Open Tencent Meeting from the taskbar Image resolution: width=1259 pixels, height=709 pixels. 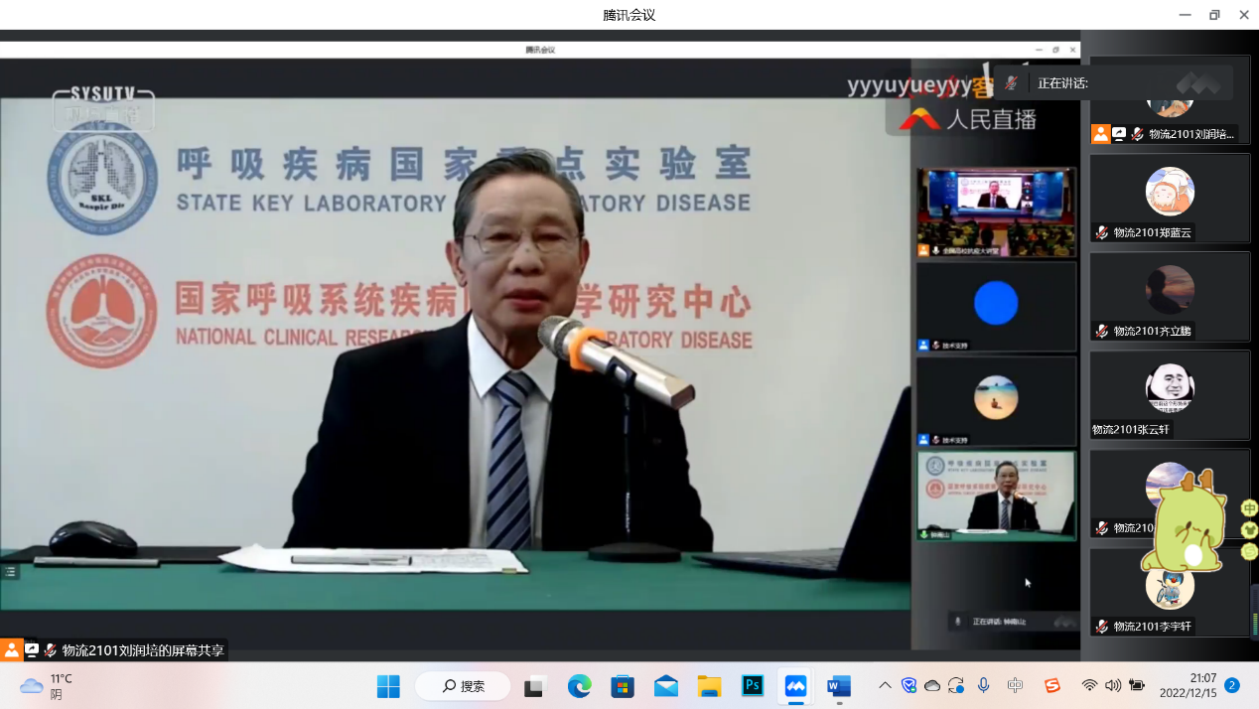795,686
